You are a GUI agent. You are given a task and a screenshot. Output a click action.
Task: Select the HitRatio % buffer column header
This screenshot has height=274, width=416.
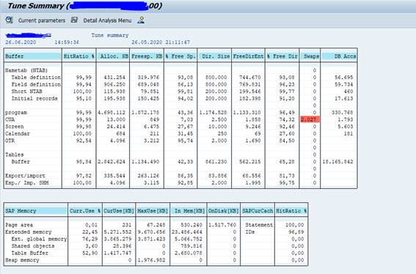(x=79, y=56)
